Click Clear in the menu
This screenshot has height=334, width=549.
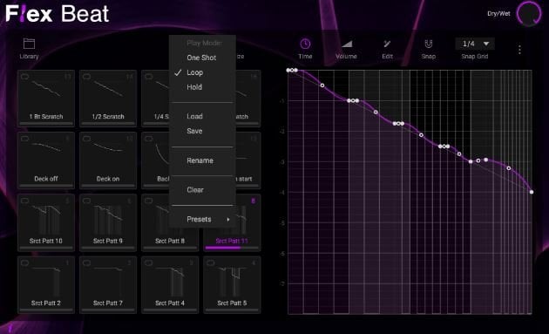(x=195, y=190)
